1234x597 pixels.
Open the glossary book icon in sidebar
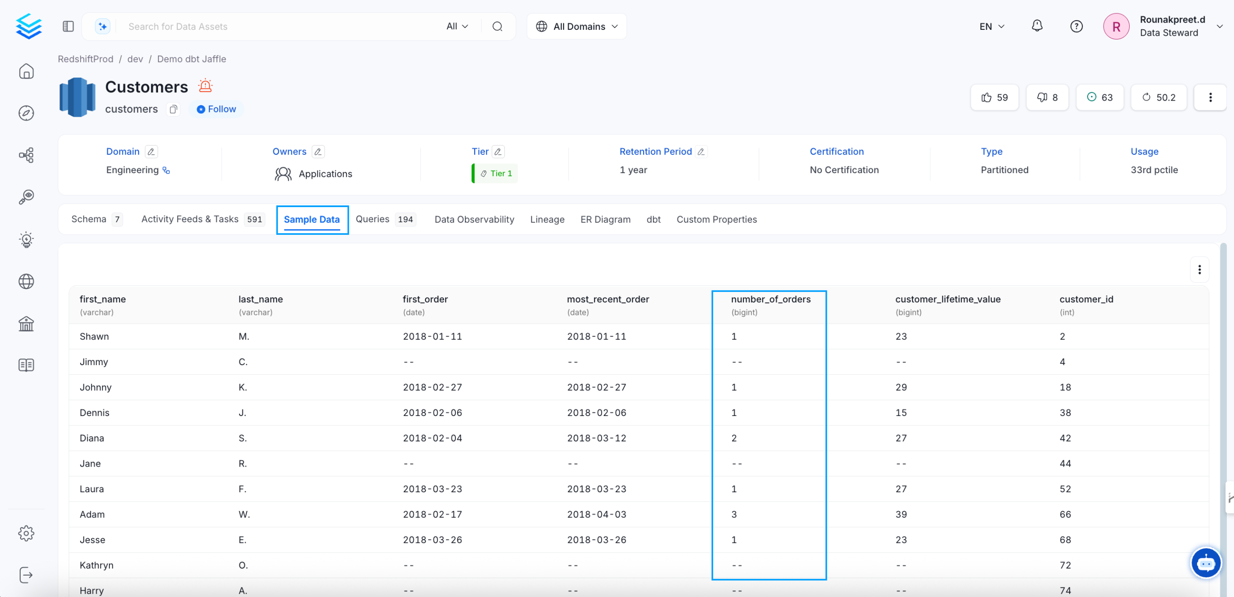click(x=26, y=365)
